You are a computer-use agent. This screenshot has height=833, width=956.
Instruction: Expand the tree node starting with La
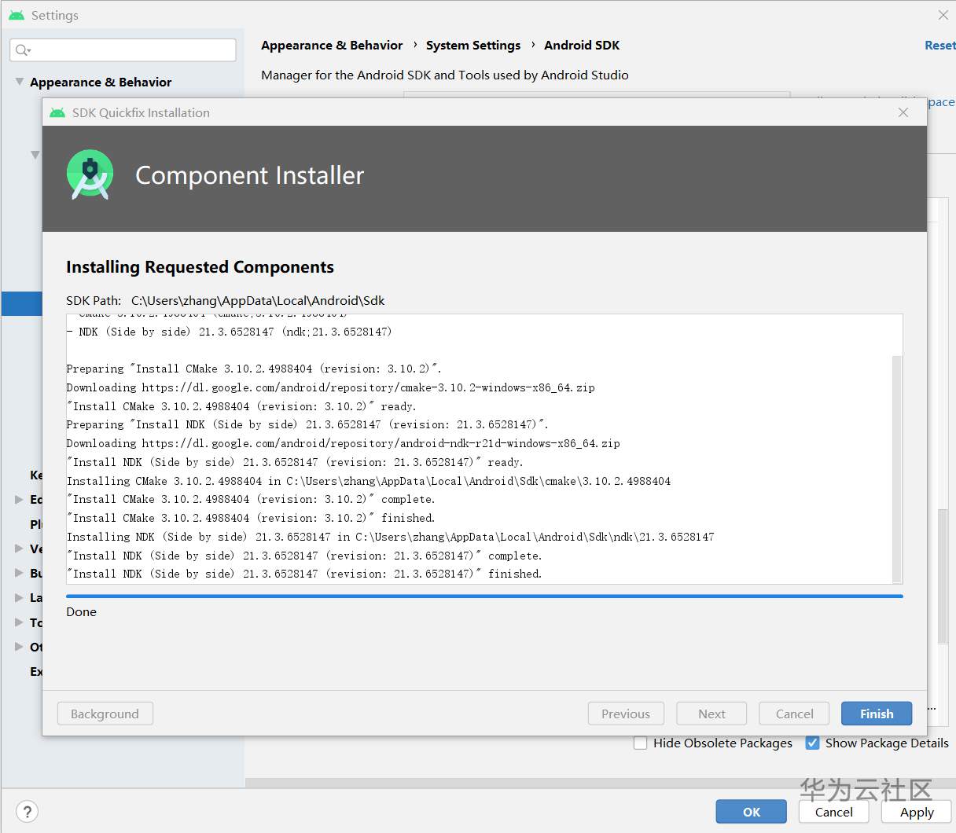point(19,598)
